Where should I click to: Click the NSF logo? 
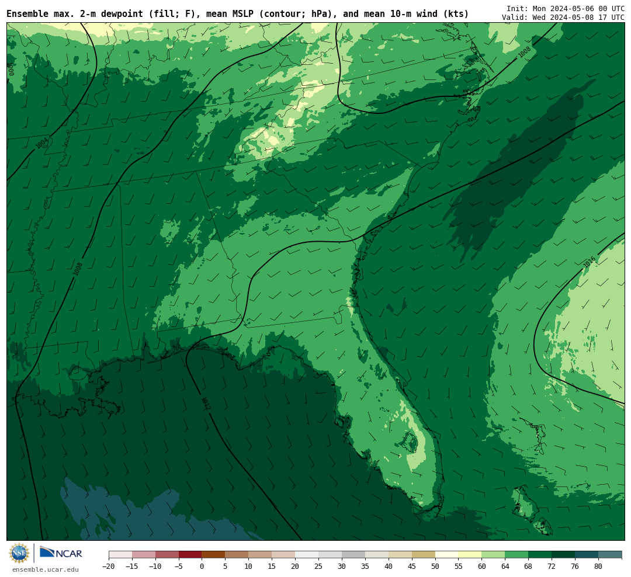tap(19, 553)
